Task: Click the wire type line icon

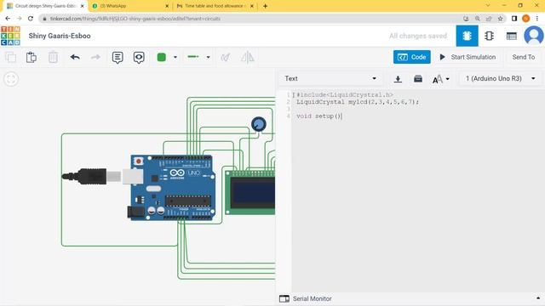Action: click(x=193, y=57)
